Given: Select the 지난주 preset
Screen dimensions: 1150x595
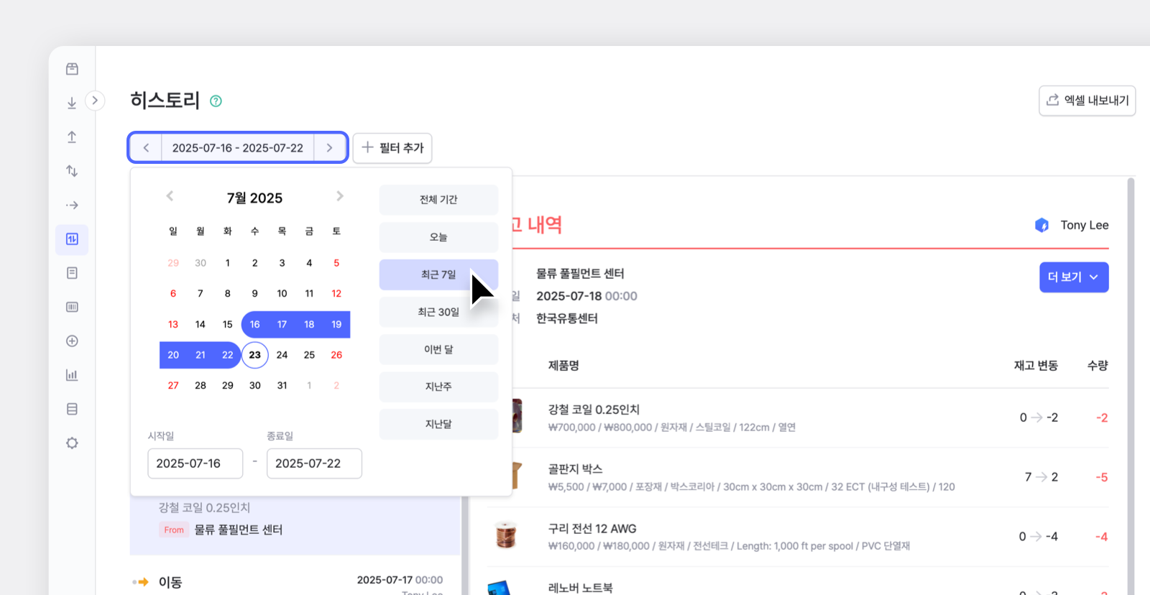Looking at the screenshot, I should (x=438, y=387).
